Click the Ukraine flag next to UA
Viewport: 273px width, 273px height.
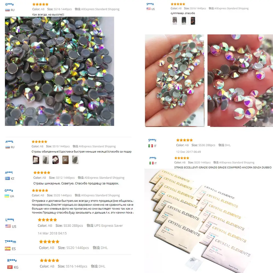point(7,196)
